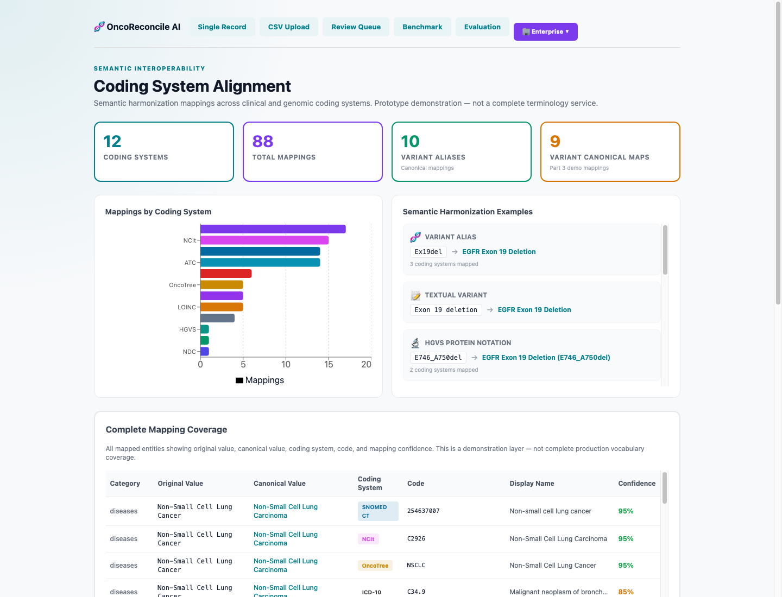The width and height of the screenshot is (782, 597).
Task: Toggle the Mappings legend box under the chart
Action: pyautogui.click(x=239, y=380)
